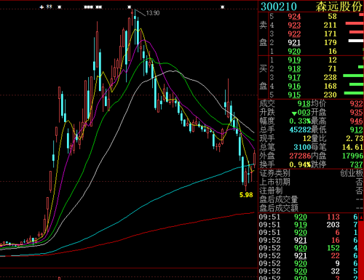Click the triple-star event marker cluster
This screenshot has width=364, height=280.
88,7
